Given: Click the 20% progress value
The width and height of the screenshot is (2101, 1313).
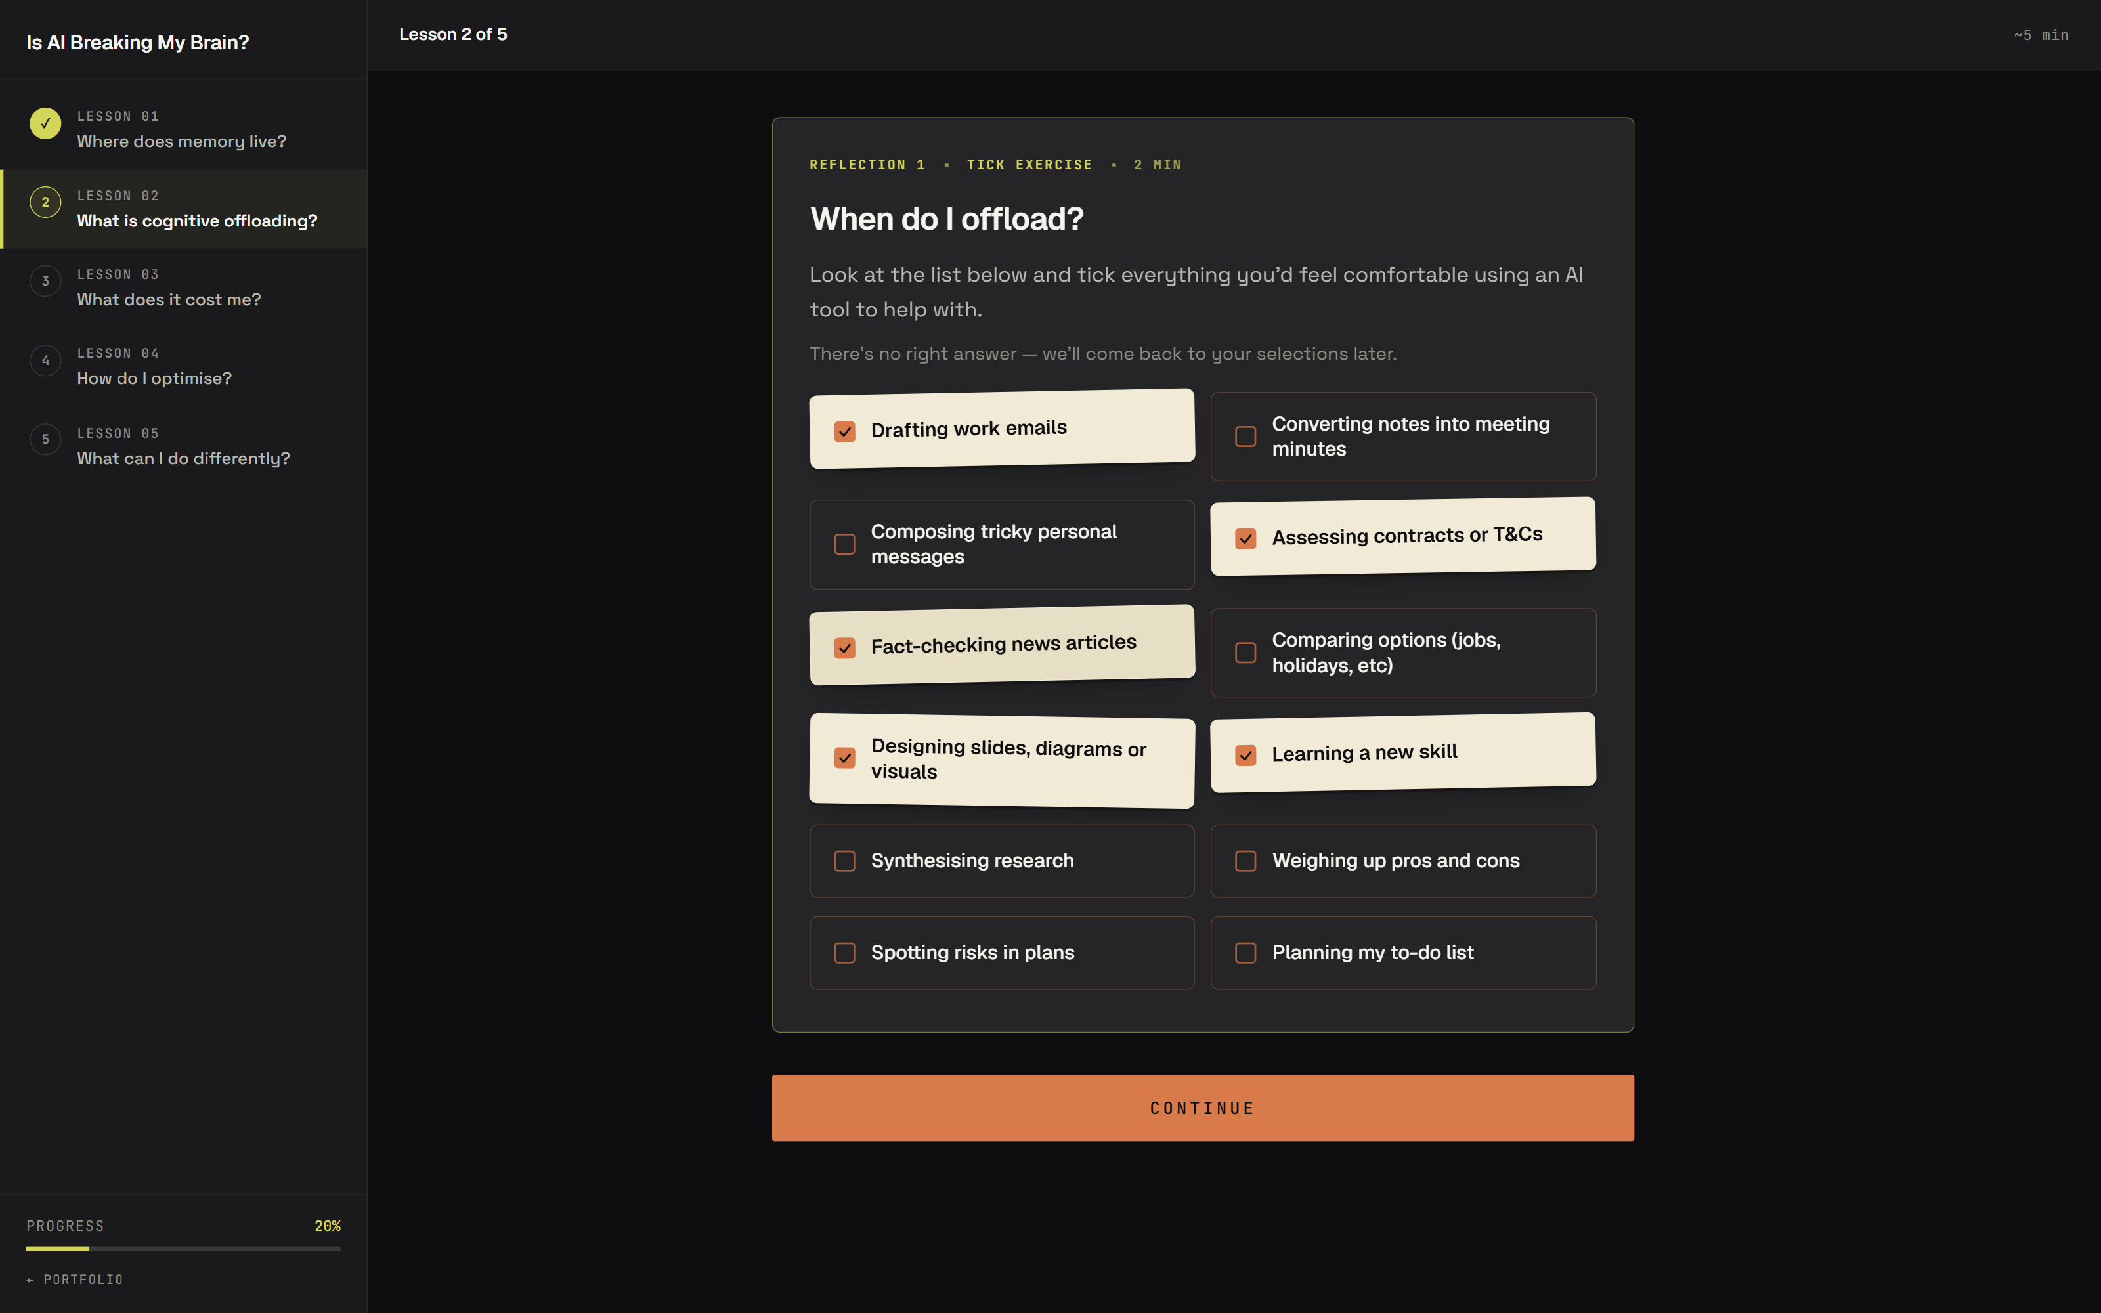Looking at the screenshot, I should (328, 1226).
